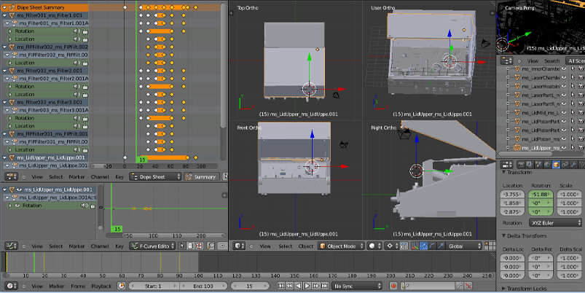Viewport: 585px width, 293px height.
Task: Open the pivot point selector in 3D header
Action: coord(392,246)
